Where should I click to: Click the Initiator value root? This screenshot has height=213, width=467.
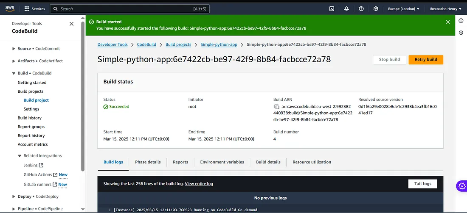pyautogui.click(x=192, y=107)
